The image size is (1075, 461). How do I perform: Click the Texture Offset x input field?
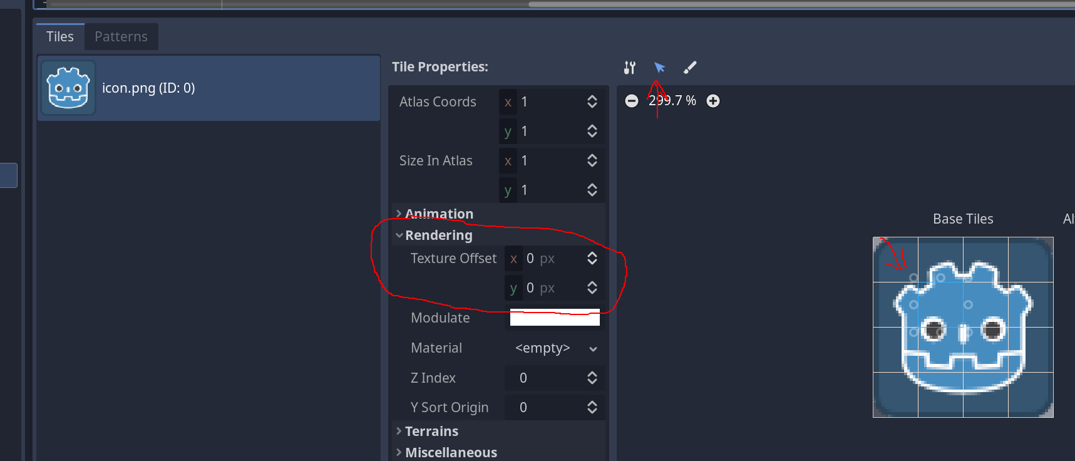pyautogui.click(x=551, y=258)
